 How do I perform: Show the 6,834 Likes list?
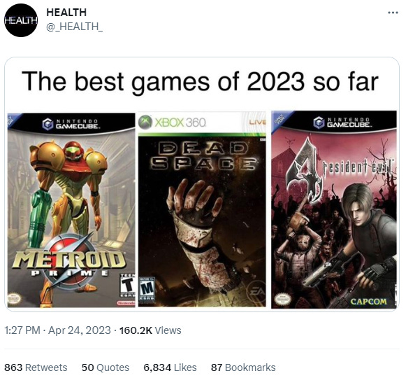click(170, 367)
